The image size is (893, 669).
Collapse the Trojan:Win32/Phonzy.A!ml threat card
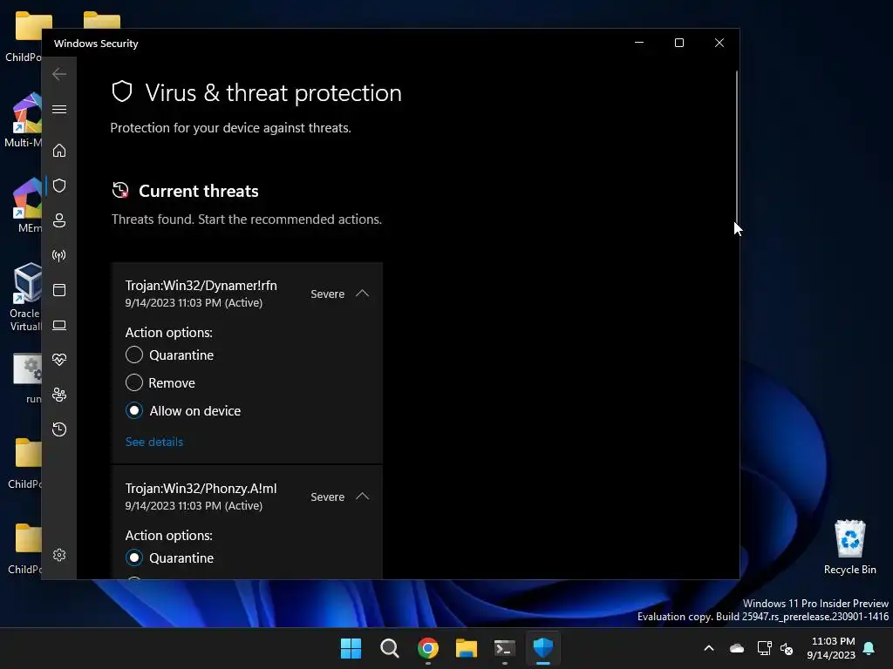click(x=362, y=497)
